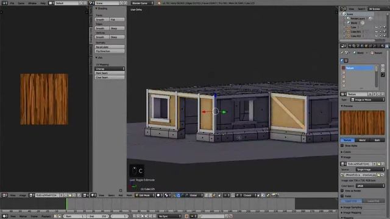The image size is (390, 219).
Task: Toggle renderability camera icon for Cube
Action: [x=385, y=27]
